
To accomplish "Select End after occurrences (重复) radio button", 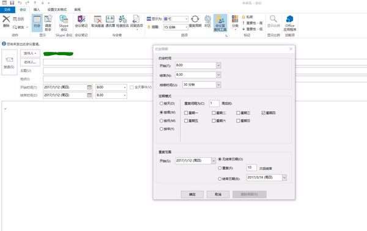I will pos(220,168).
